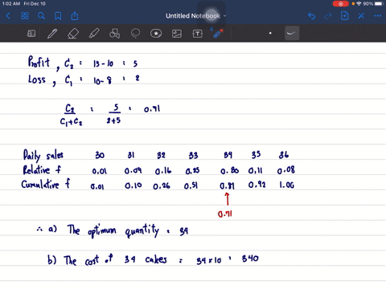Image resolution: width=386 pixels, height=289 pixels.
Task: Toggle the read-only mode icon in toolbar
Action: tap(31, 34)
